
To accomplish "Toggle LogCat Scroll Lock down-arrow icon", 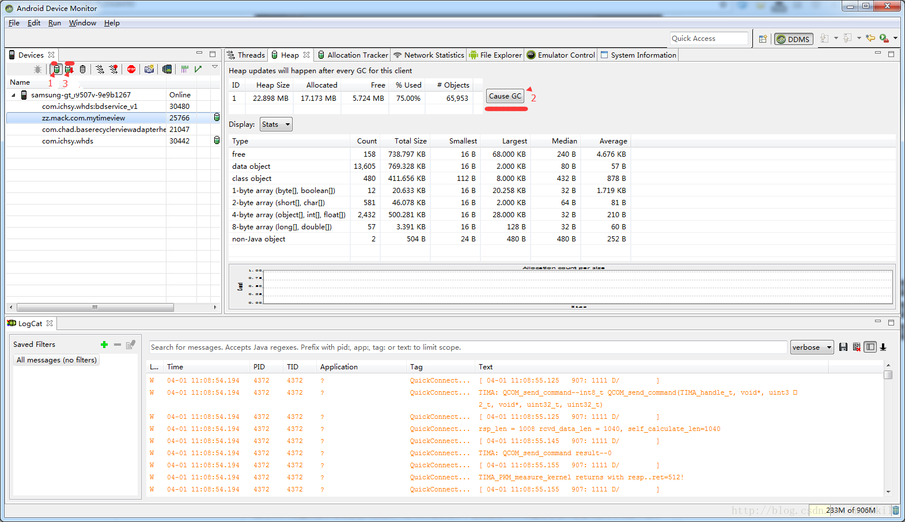I will pos(883,347).
